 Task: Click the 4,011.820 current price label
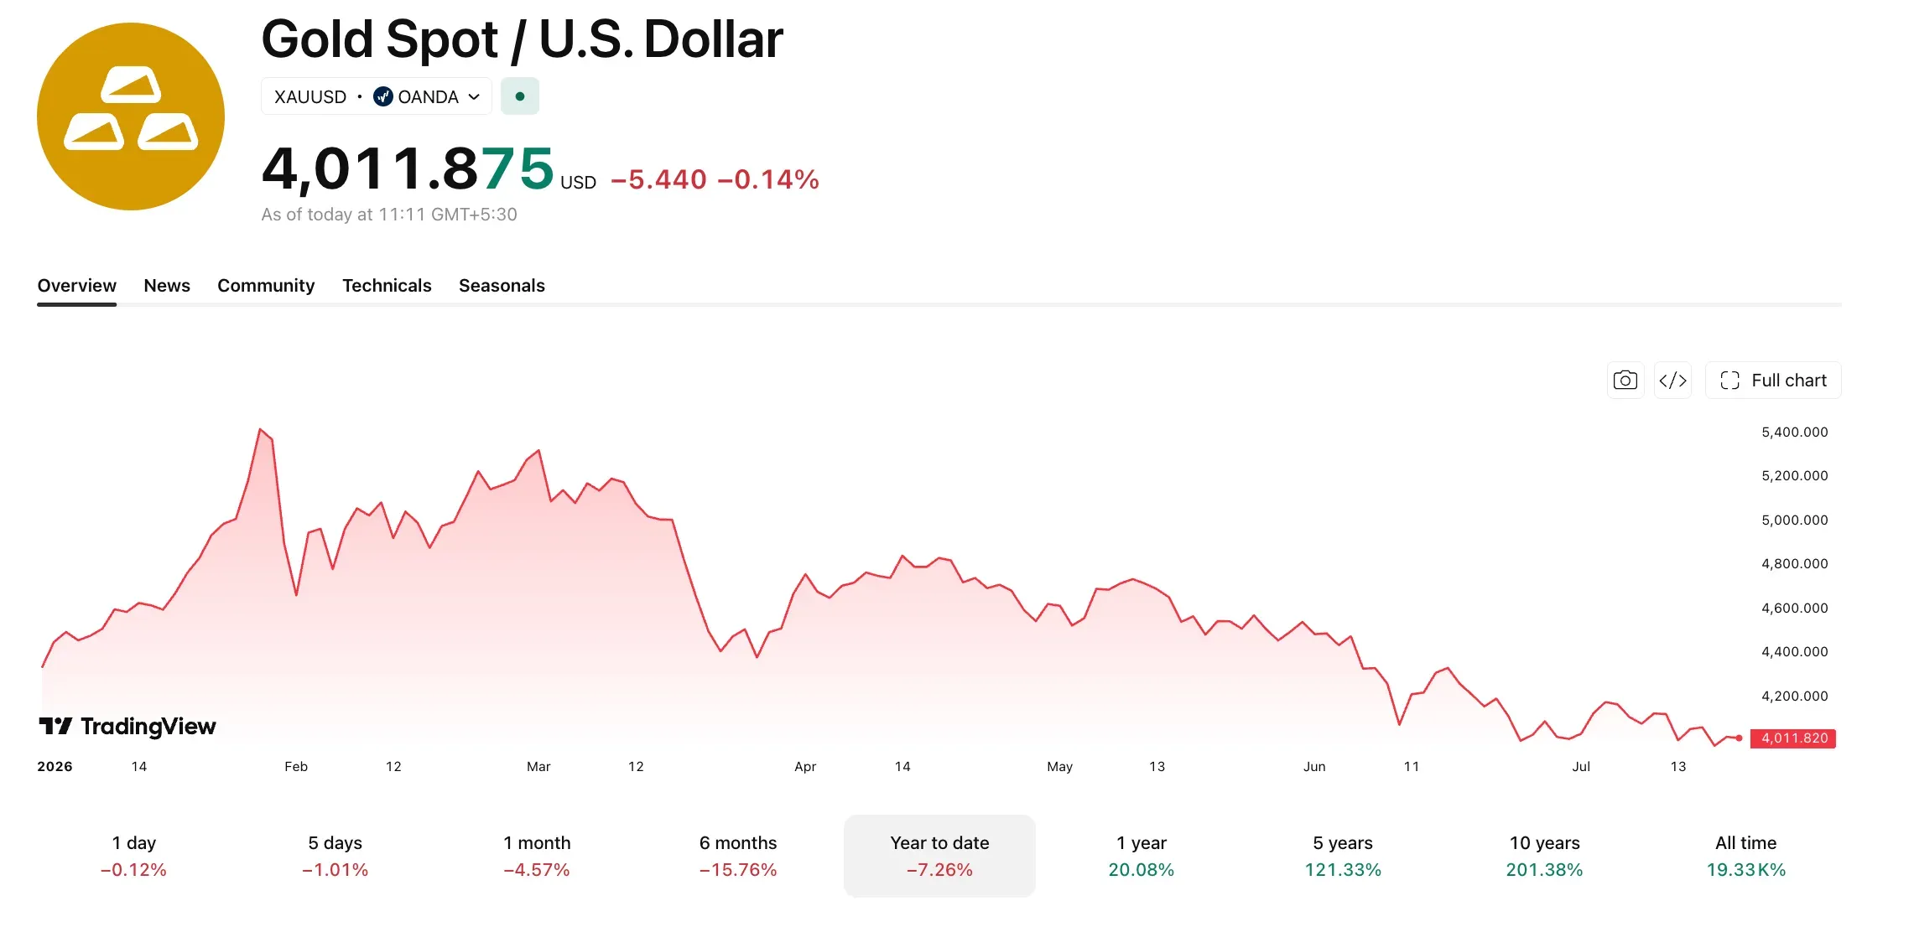point(1793,738)
